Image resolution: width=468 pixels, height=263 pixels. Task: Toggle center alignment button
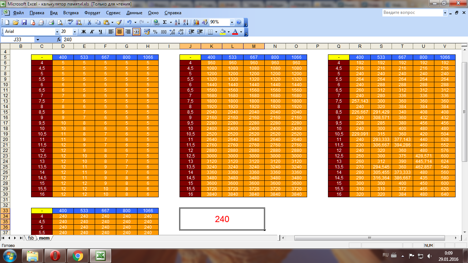pyautogui.click(x=120, y=32)
